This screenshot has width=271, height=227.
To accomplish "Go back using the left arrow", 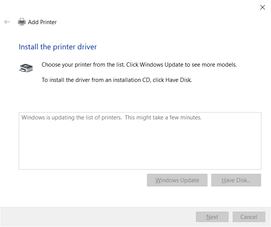I will coord(7,22).
